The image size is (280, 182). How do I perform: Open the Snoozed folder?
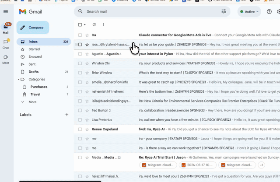[44, 56]
